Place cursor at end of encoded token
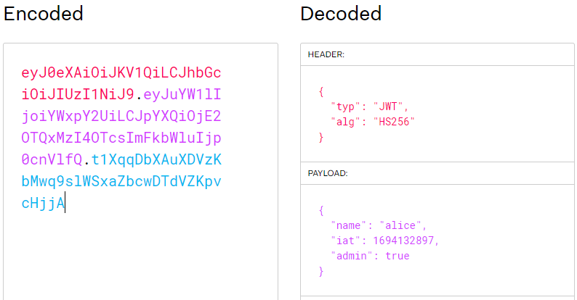 [65, 204]
